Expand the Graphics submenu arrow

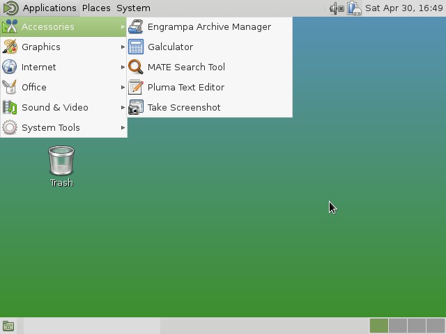(x=123, y=47)
